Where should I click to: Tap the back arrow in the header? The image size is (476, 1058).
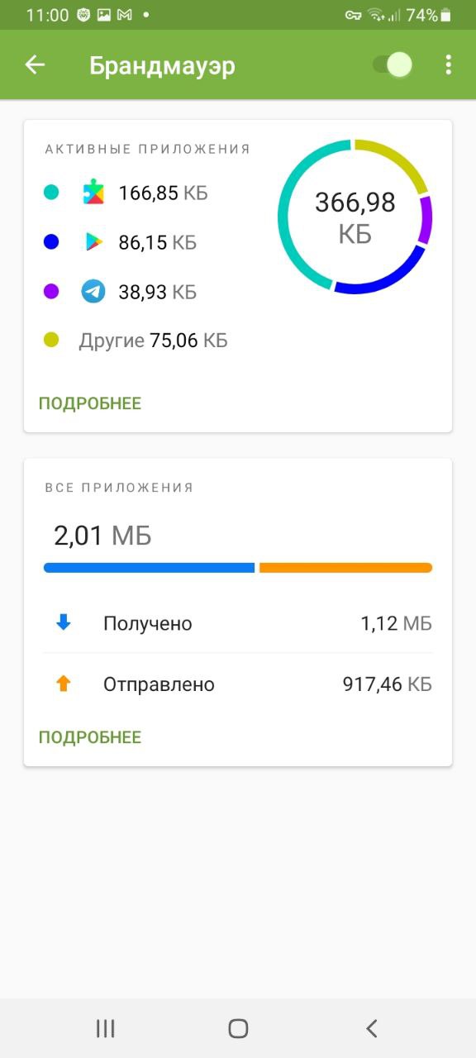[x=34, y=64]
